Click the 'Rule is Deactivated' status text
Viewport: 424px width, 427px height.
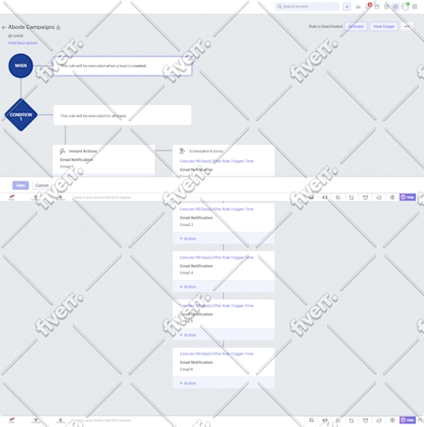[325, 26]
